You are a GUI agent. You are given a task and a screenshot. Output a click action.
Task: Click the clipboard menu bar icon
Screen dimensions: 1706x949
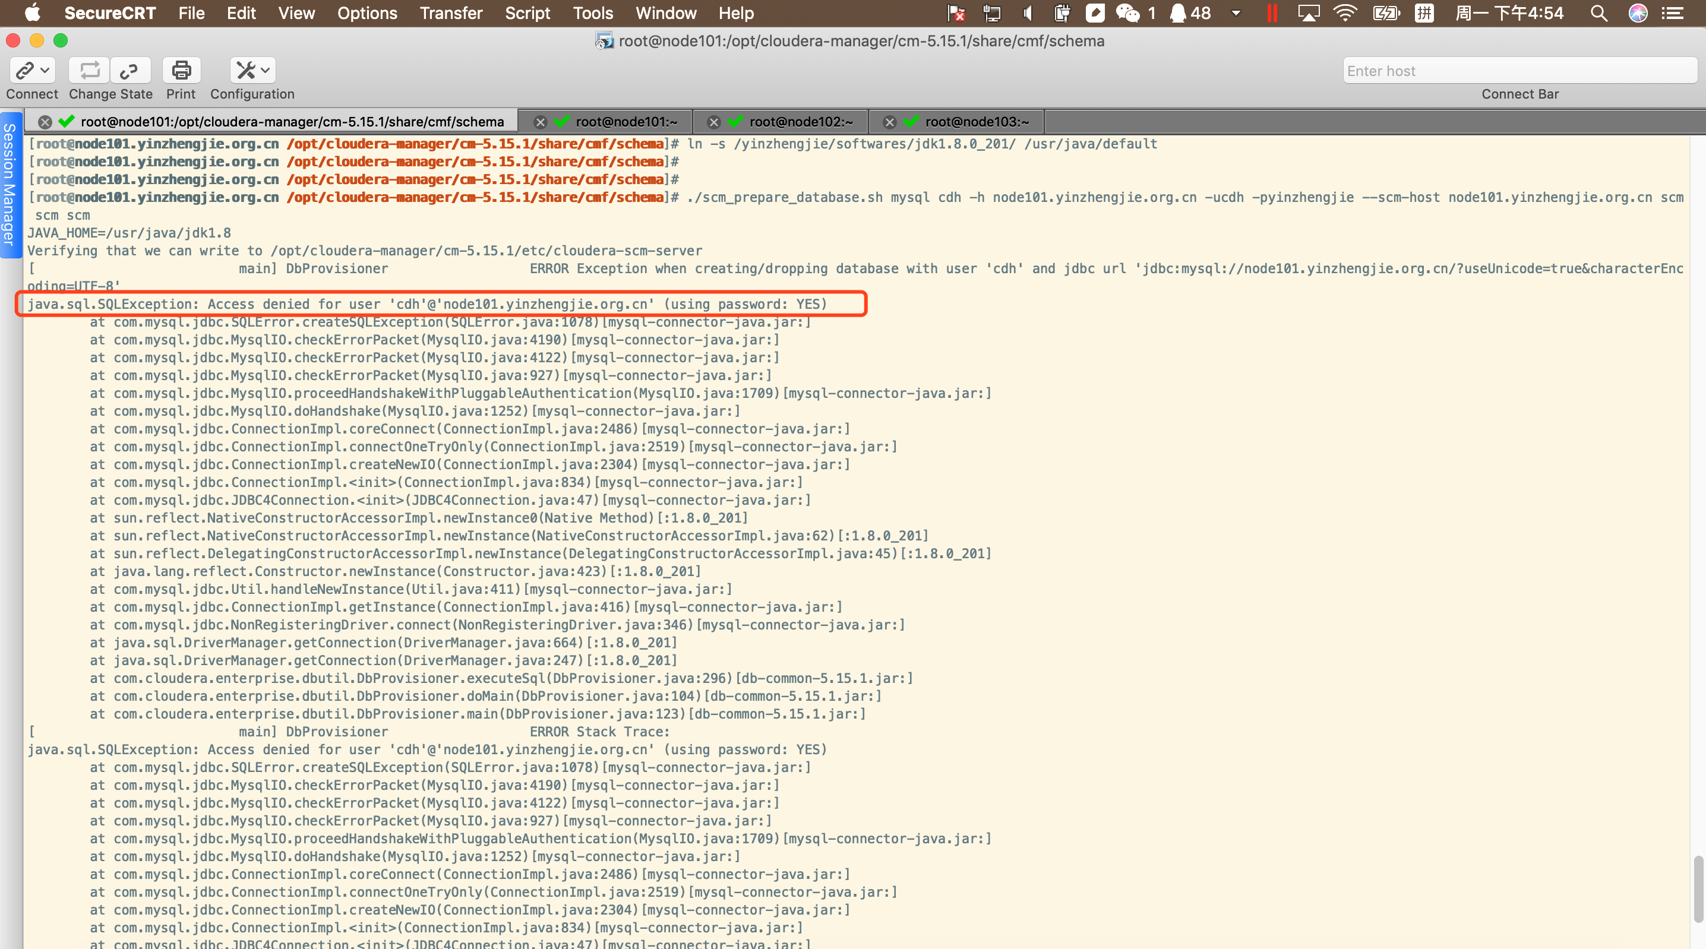coord(1062,13)
